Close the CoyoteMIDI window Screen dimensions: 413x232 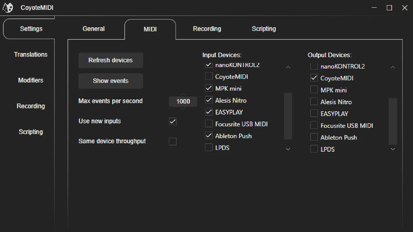(405, 8)
